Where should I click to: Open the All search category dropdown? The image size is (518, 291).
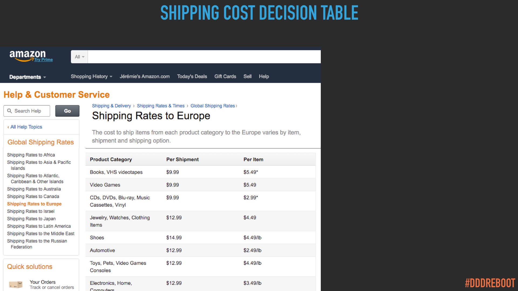(x=79, y=57)
